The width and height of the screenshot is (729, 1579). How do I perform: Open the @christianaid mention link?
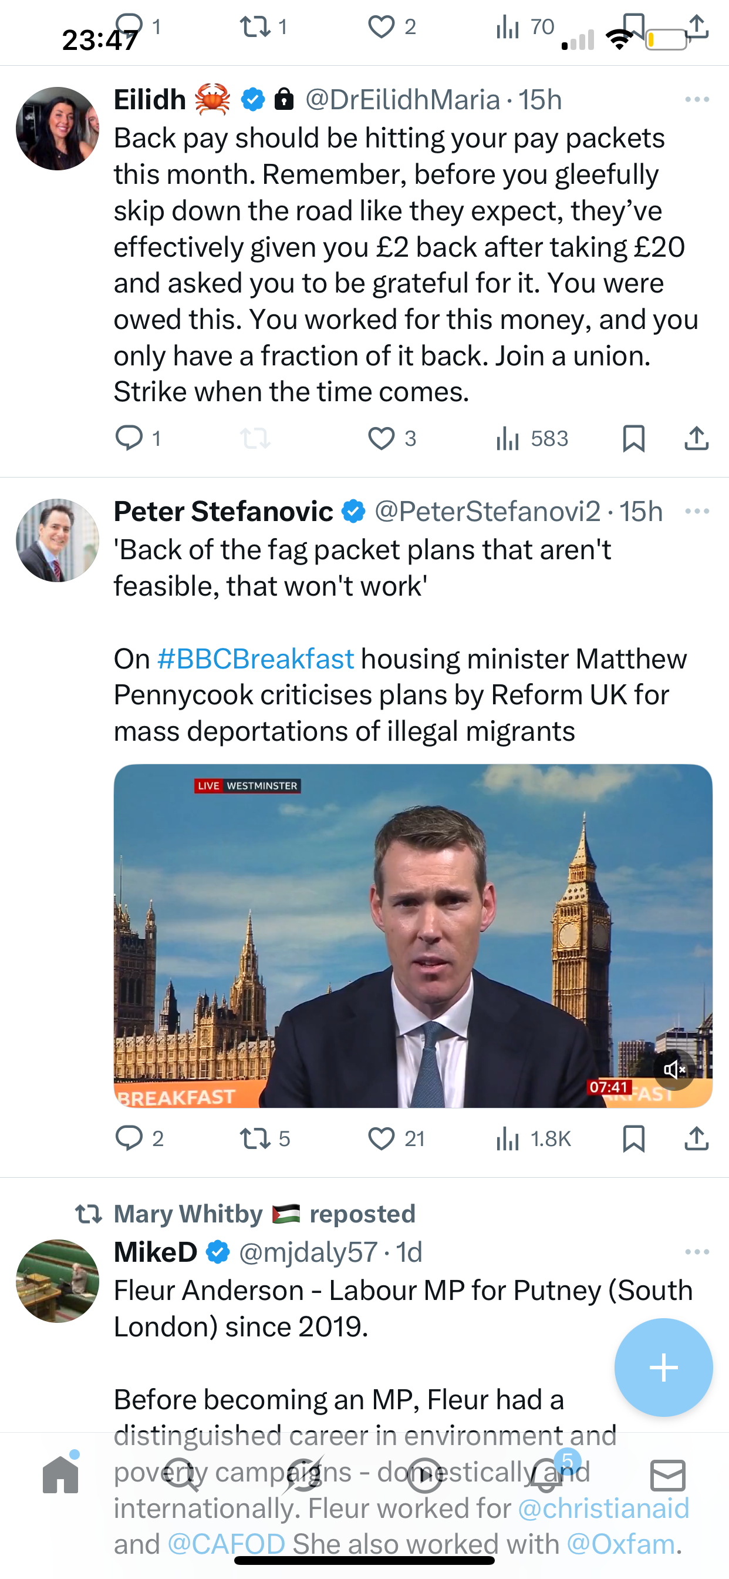(603, 1509)
